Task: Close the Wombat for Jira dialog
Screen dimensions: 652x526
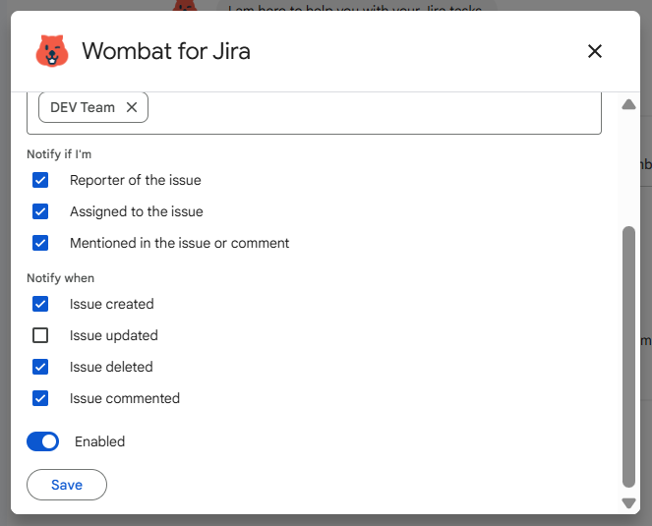Action: point(594,51)
